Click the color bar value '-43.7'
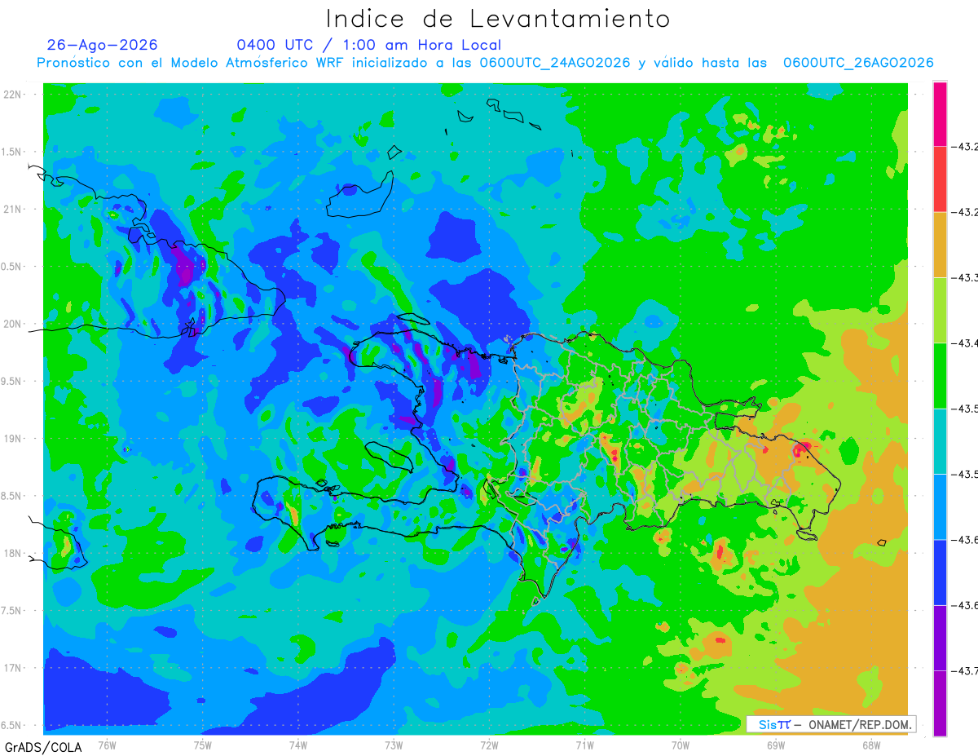 coord(966,671)
